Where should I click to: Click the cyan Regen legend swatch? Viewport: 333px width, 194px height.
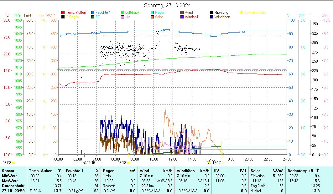tap(152, 13)
